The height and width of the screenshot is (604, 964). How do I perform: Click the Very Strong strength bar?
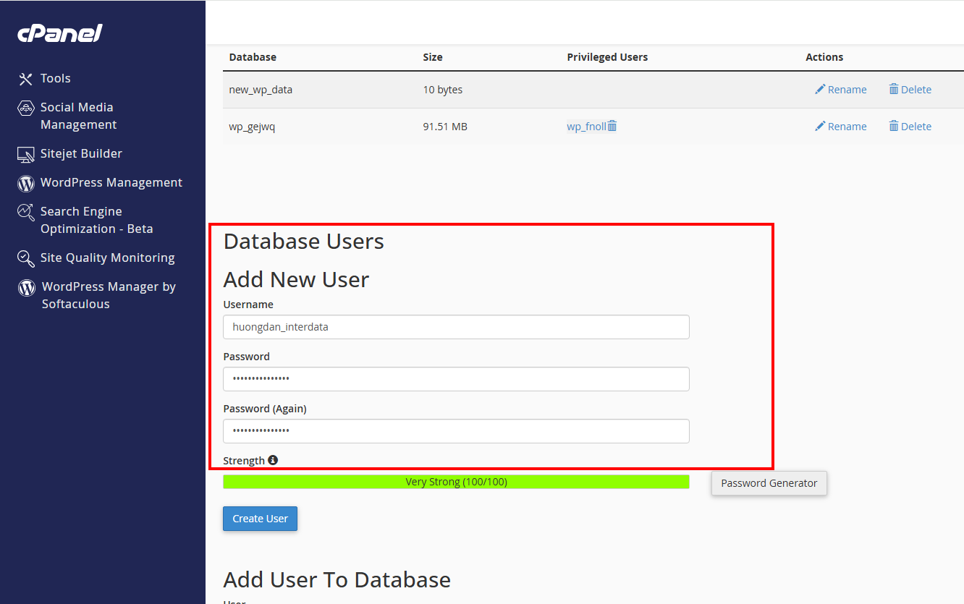coord(456,482)
